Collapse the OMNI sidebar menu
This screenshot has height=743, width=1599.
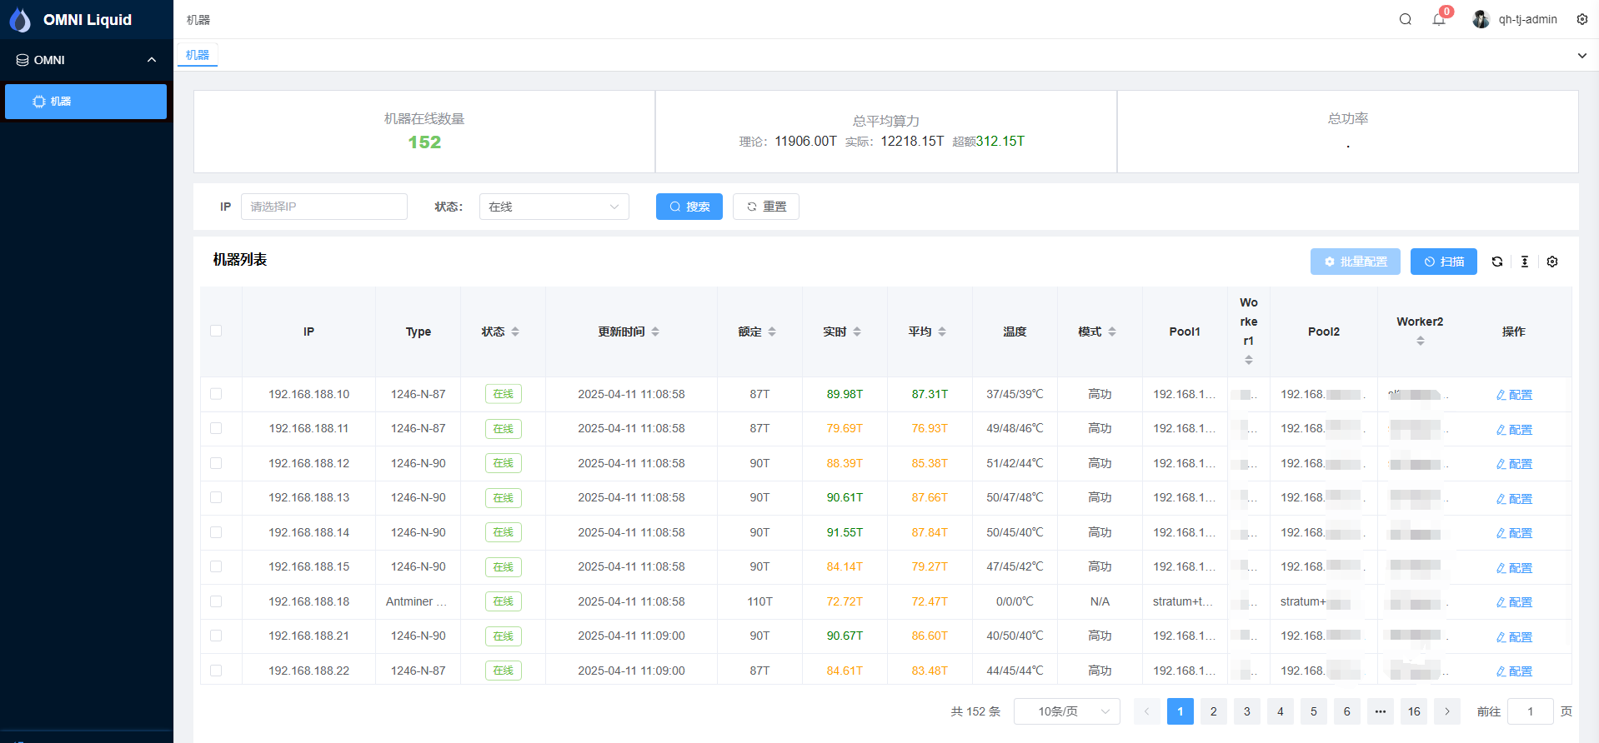pos(87,60)
